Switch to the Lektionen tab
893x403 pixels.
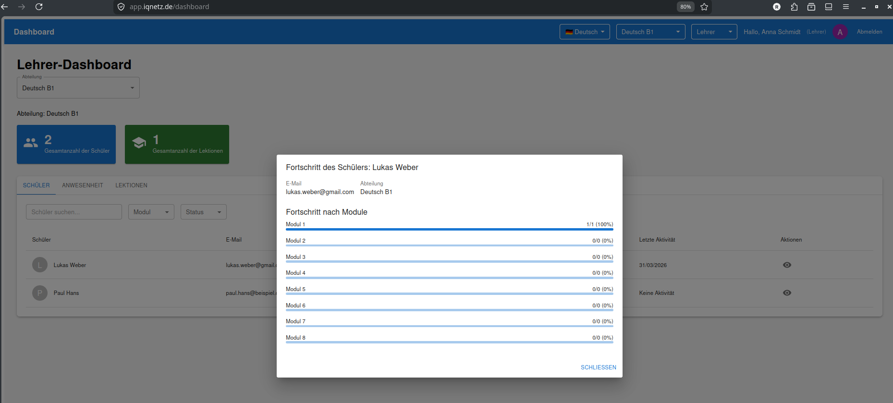click(131, 185)
